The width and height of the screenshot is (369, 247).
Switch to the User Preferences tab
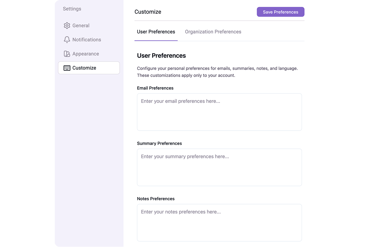pos(156,32)
